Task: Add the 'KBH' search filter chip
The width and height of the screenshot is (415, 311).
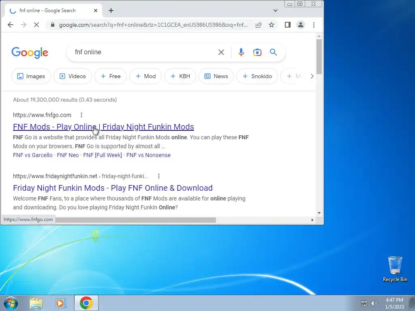Action: (180, 76)
